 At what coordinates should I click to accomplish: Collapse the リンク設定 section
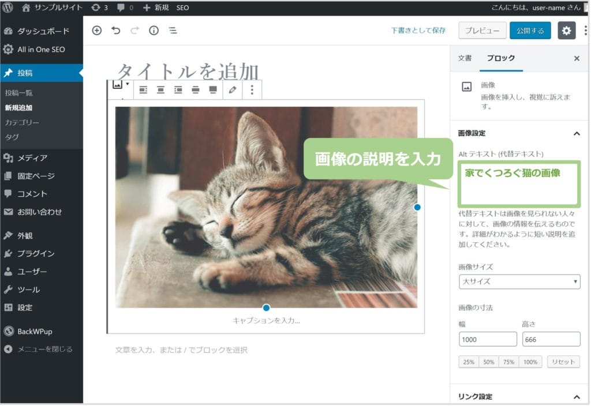pyautogui.click(x=576, y=397)
